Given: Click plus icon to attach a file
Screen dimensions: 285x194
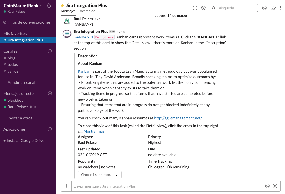Looking at the screenshot, I should 66,186.
